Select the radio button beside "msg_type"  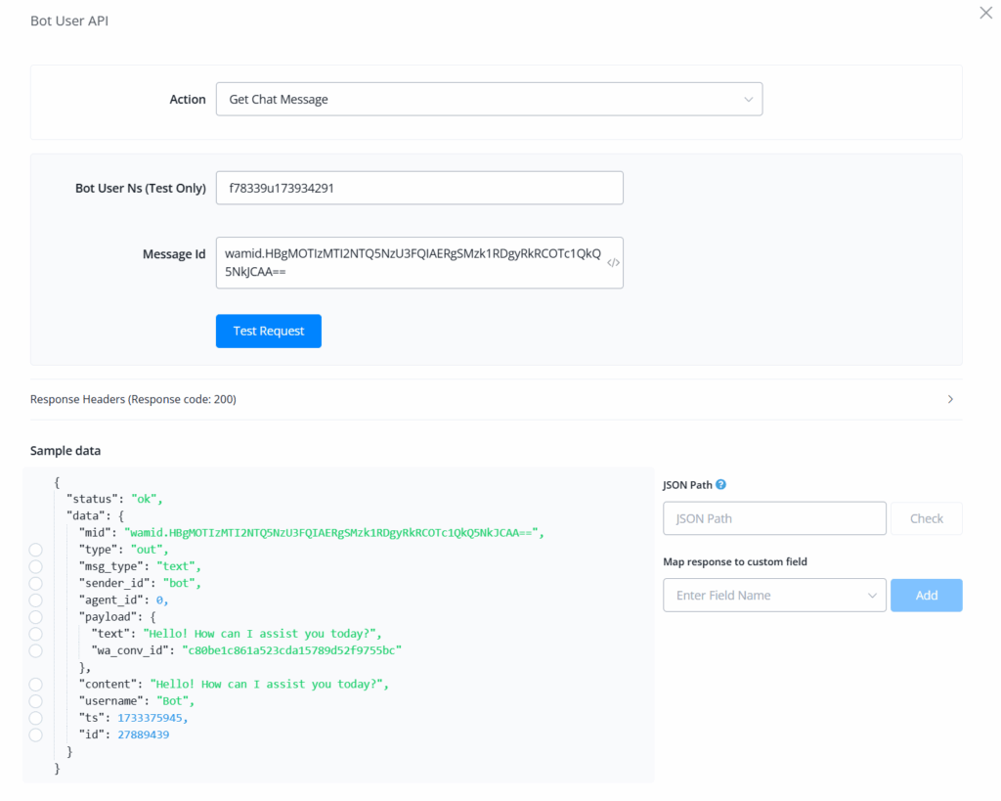(x=36, y=566)
